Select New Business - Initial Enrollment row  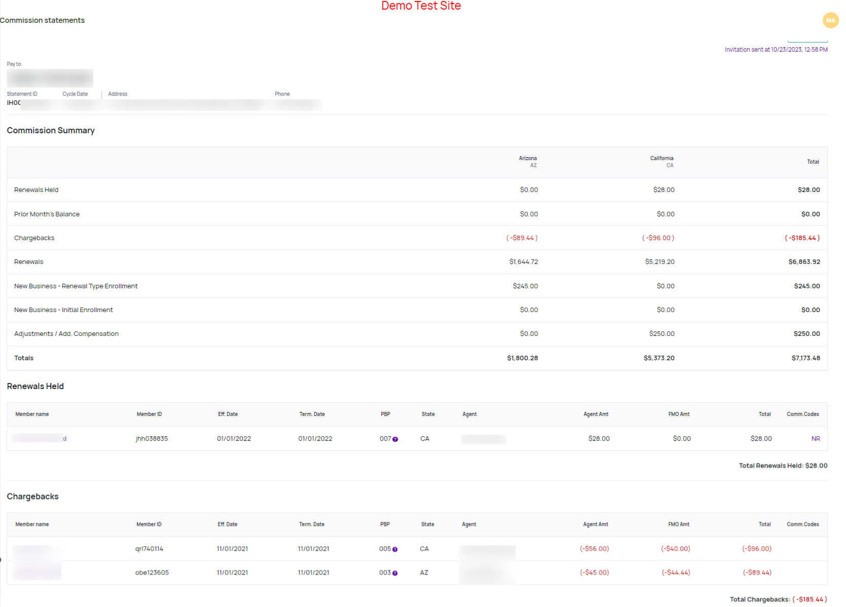[x=417, y=310]
